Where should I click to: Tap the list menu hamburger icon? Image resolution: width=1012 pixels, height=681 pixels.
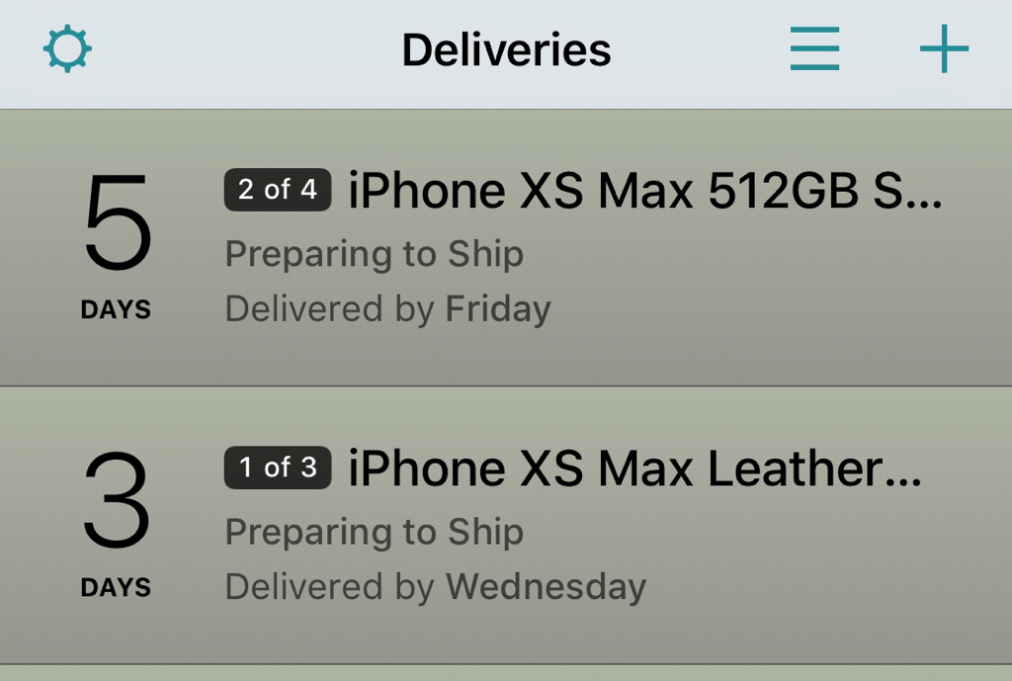pos(814,48)
